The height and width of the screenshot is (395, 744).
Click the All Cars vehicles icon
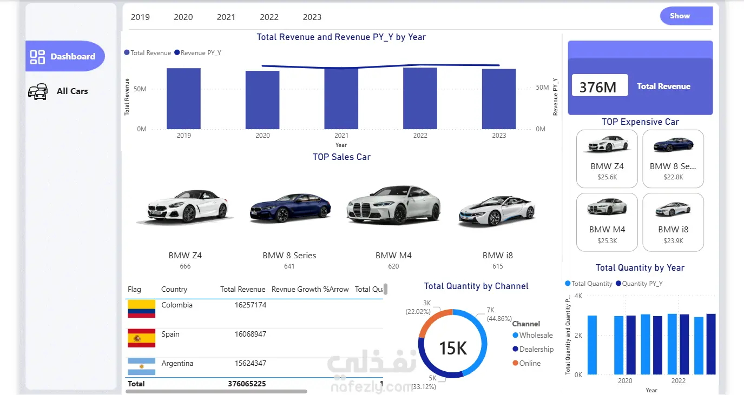click(38, 91)
